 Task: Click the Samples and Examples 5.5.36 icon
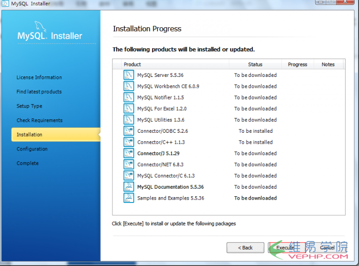pyautogui.click(x=129, y=198)
